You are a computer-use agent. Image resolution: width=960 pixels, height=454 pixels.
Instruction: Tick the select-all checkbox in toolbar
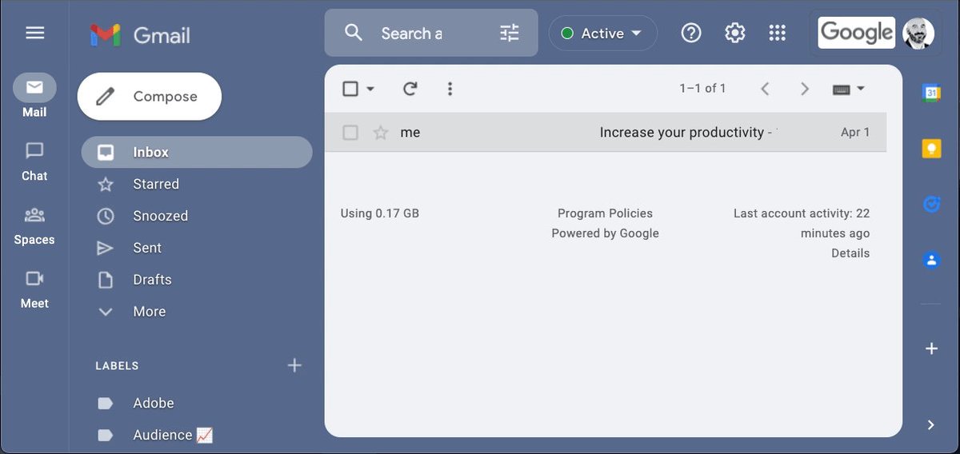click(350, 89)
